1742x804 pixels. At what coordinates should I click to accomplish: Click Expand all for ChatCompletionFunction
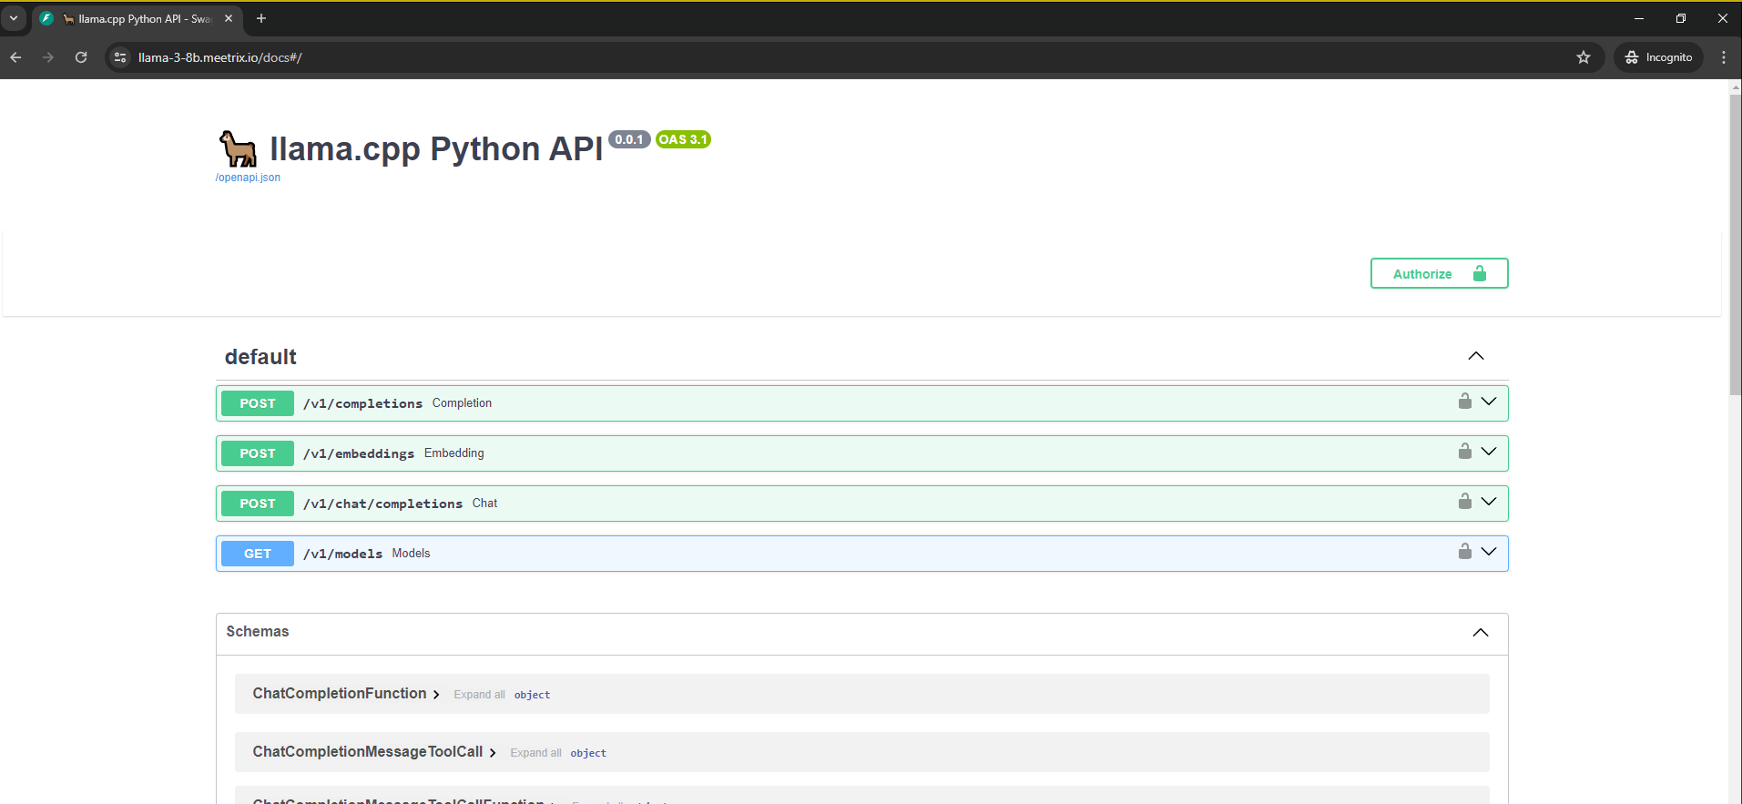479,695
